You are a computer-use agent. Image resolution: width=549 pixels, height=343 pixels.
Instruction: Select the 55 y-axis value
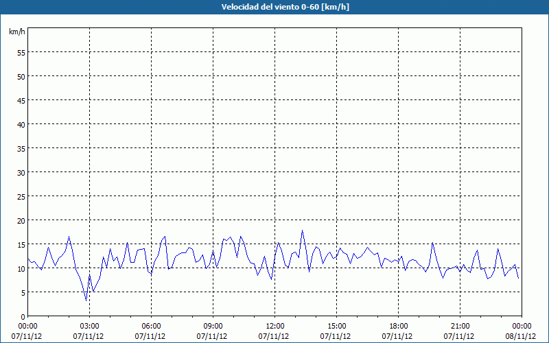tap(21, 53)
